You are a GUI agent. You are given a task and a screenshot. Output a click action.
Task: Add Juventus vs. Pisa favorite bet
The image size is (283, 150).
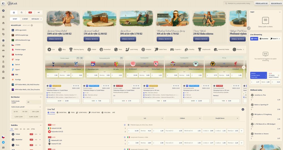(x=265, y=97)
